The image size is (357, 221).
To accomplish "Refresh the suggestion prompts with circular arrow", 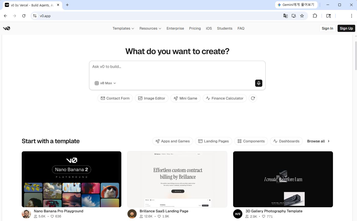I will 253,98.
